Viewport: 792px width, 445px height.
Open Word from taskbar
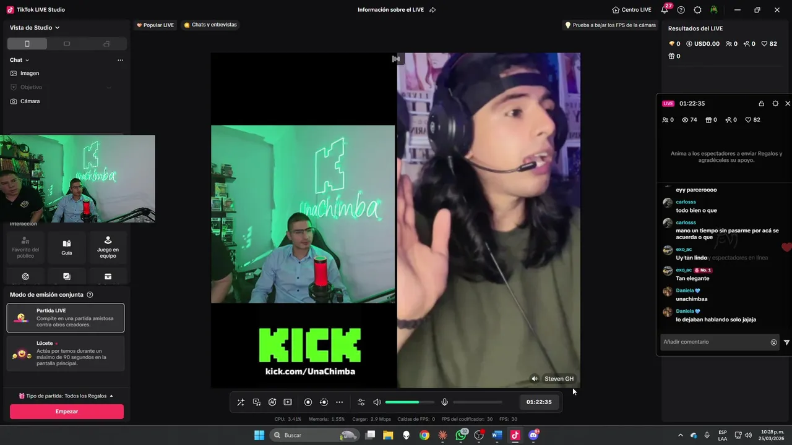[497, 435]
